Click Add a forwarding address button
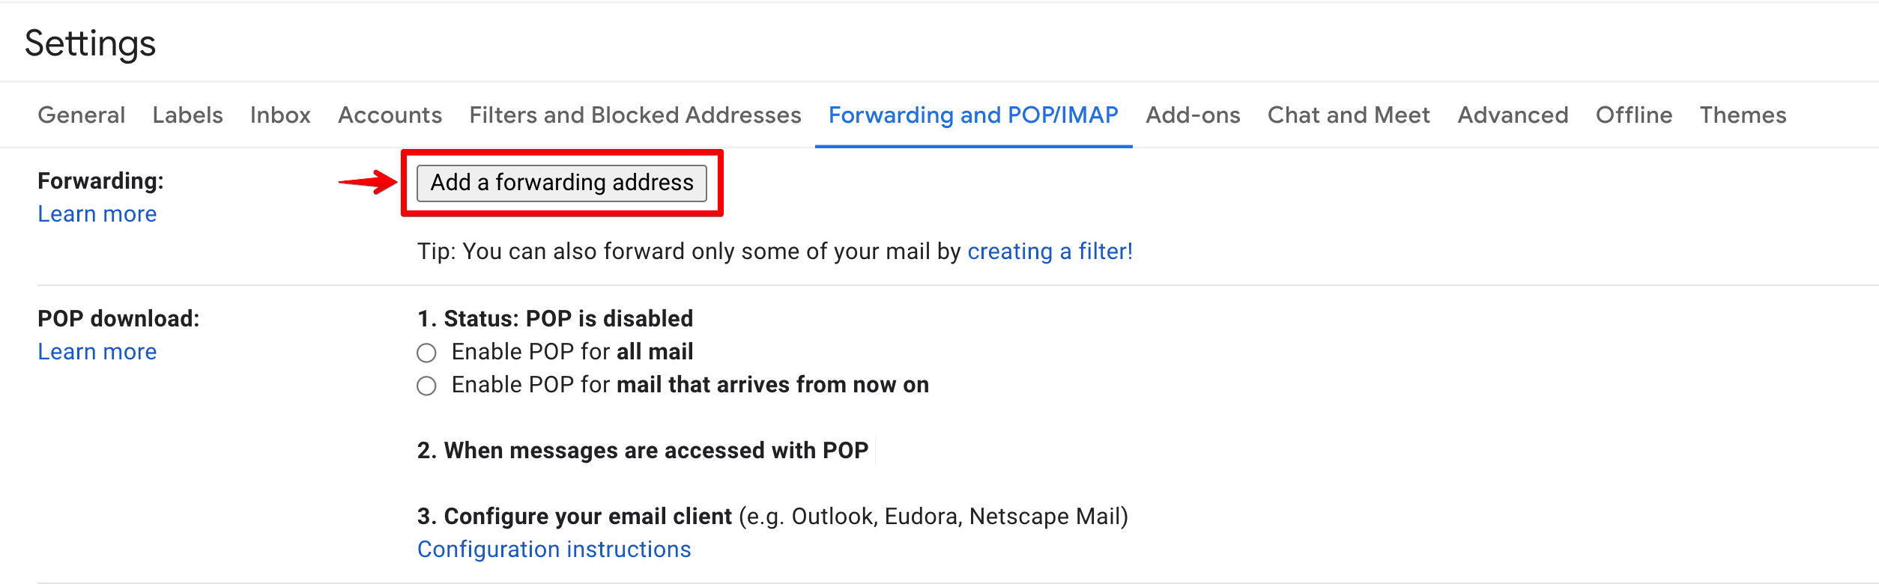1879x584 pixels. pos(562,183)
